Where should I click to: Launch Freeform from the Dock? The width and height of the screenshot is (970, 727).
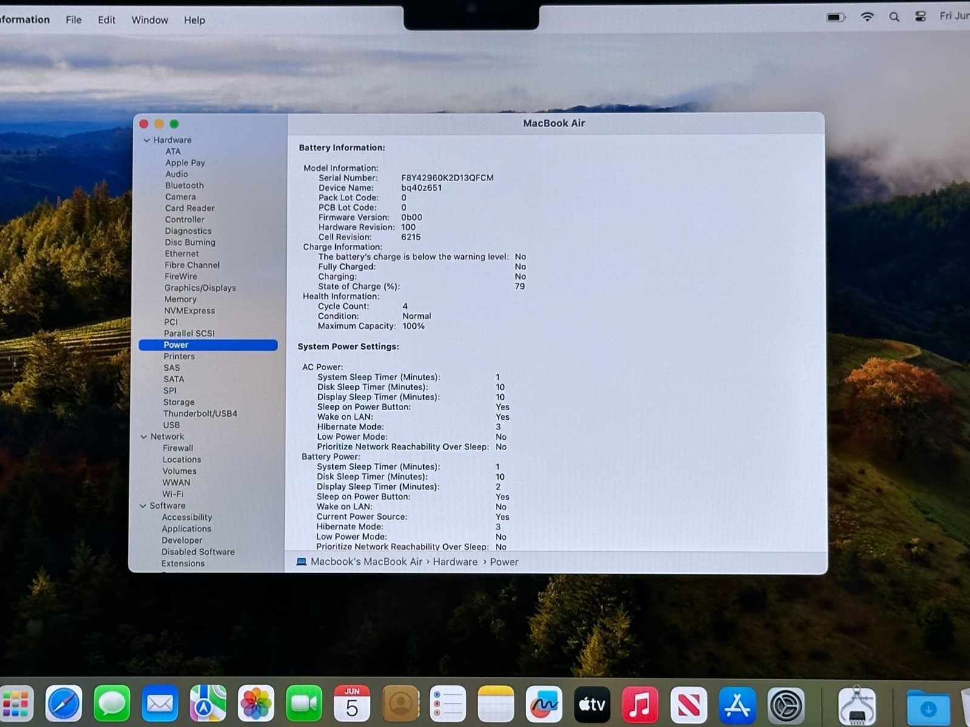click(x=544, y=704)
